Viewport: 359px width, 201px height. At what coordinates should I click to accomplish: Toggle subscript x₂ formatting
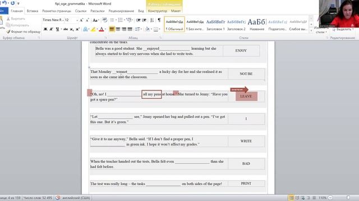(72, 29)
